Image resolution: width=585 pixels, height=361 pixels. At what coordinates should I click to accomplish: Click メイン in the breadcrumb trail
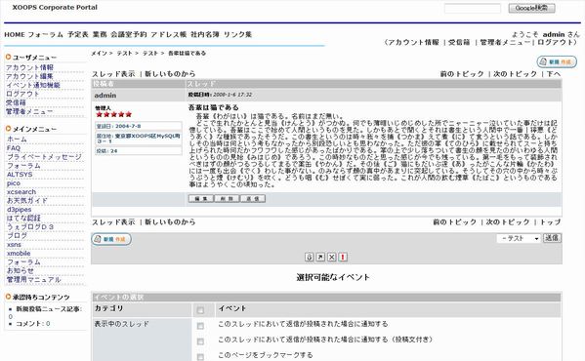pos(100,54)
